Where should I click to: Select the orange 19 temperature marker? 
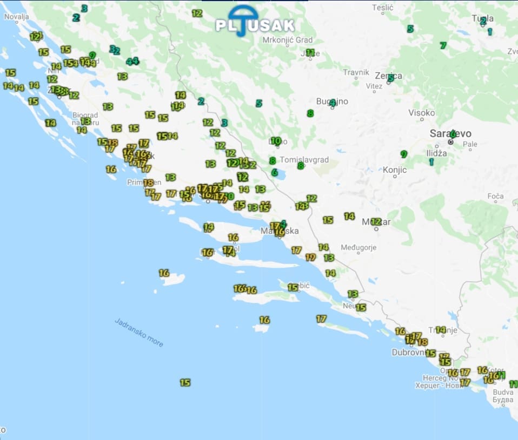tap(310, 258)
